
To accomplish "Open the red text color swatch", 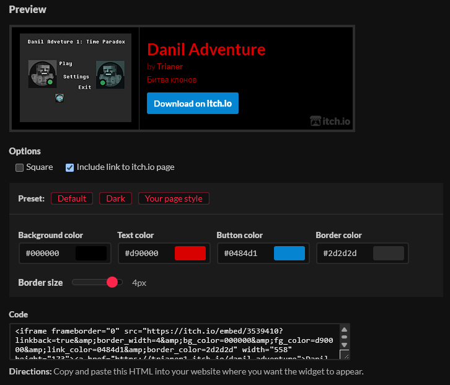I will point(190,253).
